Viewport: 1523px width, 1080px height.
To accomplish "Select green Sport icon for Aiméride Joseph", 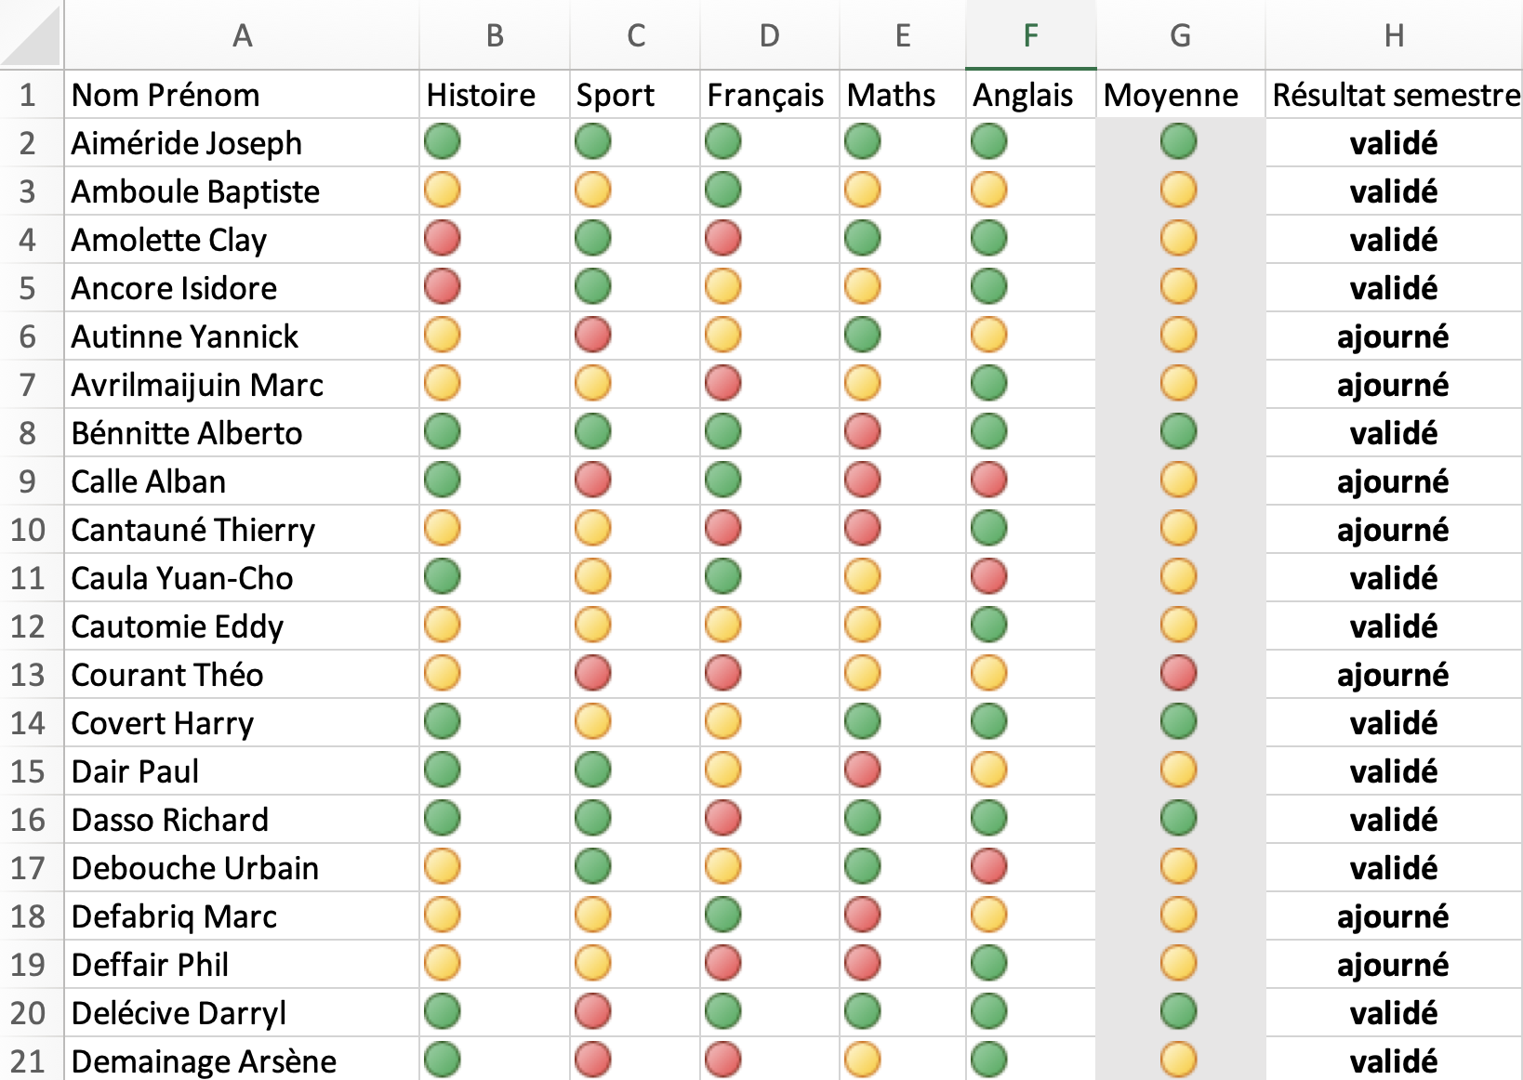I will (x=593, y=141).
